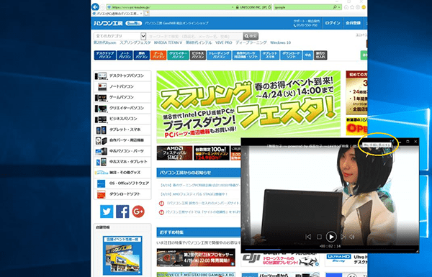Open OS・Officeソフトウェア in the left sidebar

point(122,183)
